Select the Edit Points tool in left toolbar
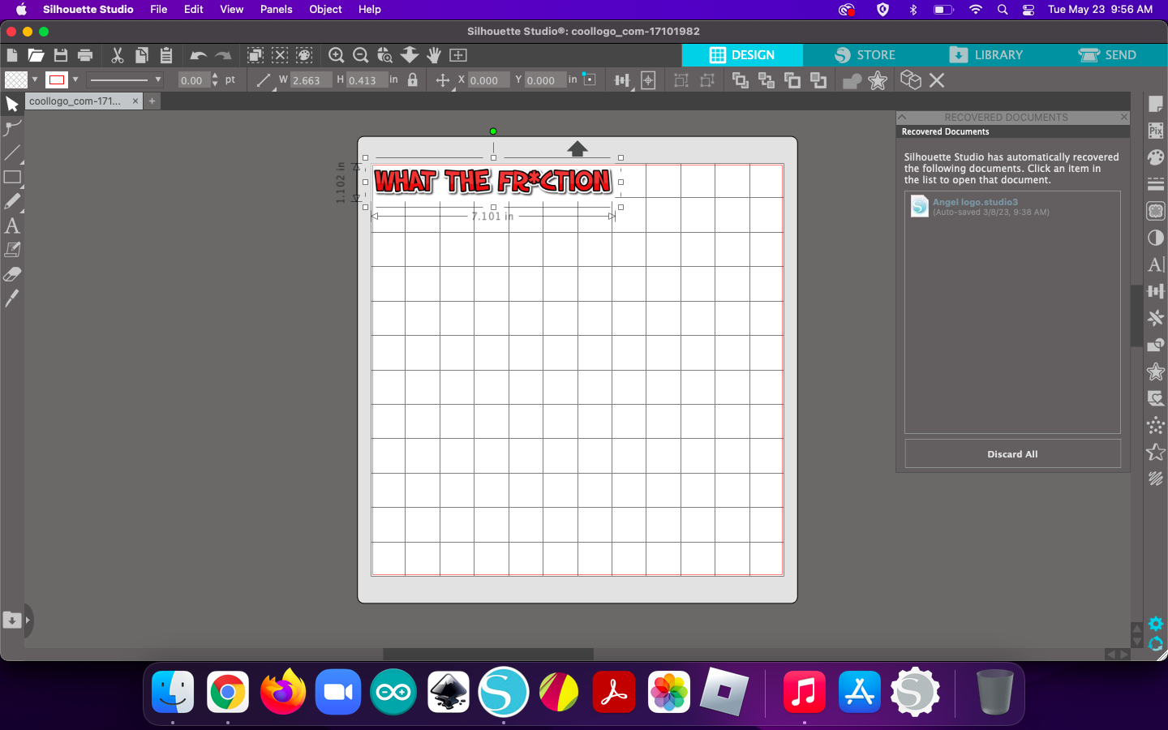 point(12,128)
